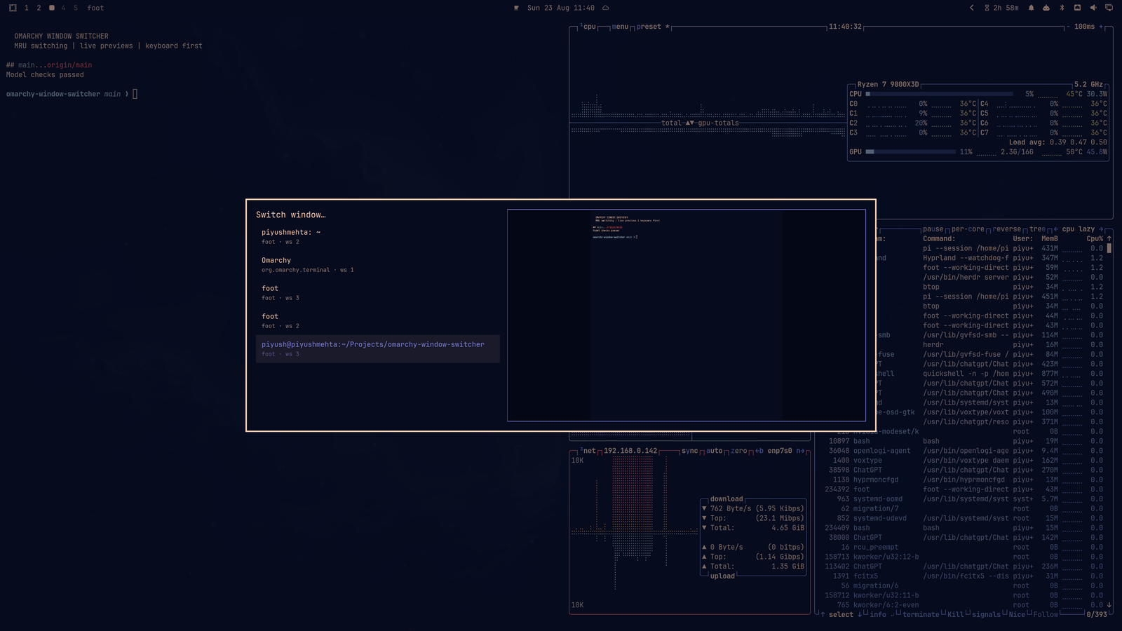Click the notification bell icon
The height and width of the screenshot is (631, 1122).
1031,8
